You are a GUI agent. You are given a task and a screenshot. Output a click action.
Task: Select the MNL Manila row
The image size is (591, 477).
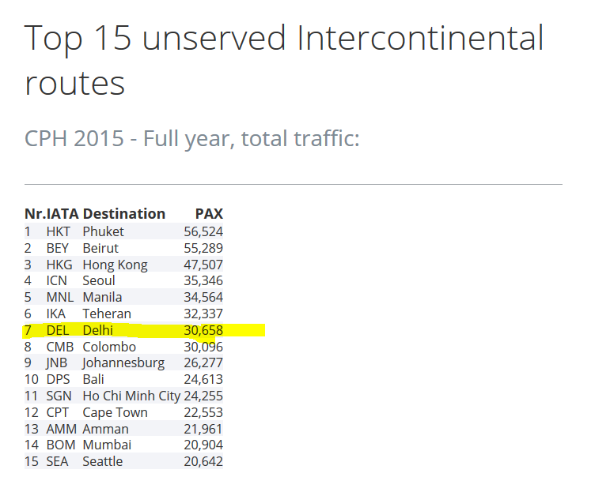pos(123,297)
